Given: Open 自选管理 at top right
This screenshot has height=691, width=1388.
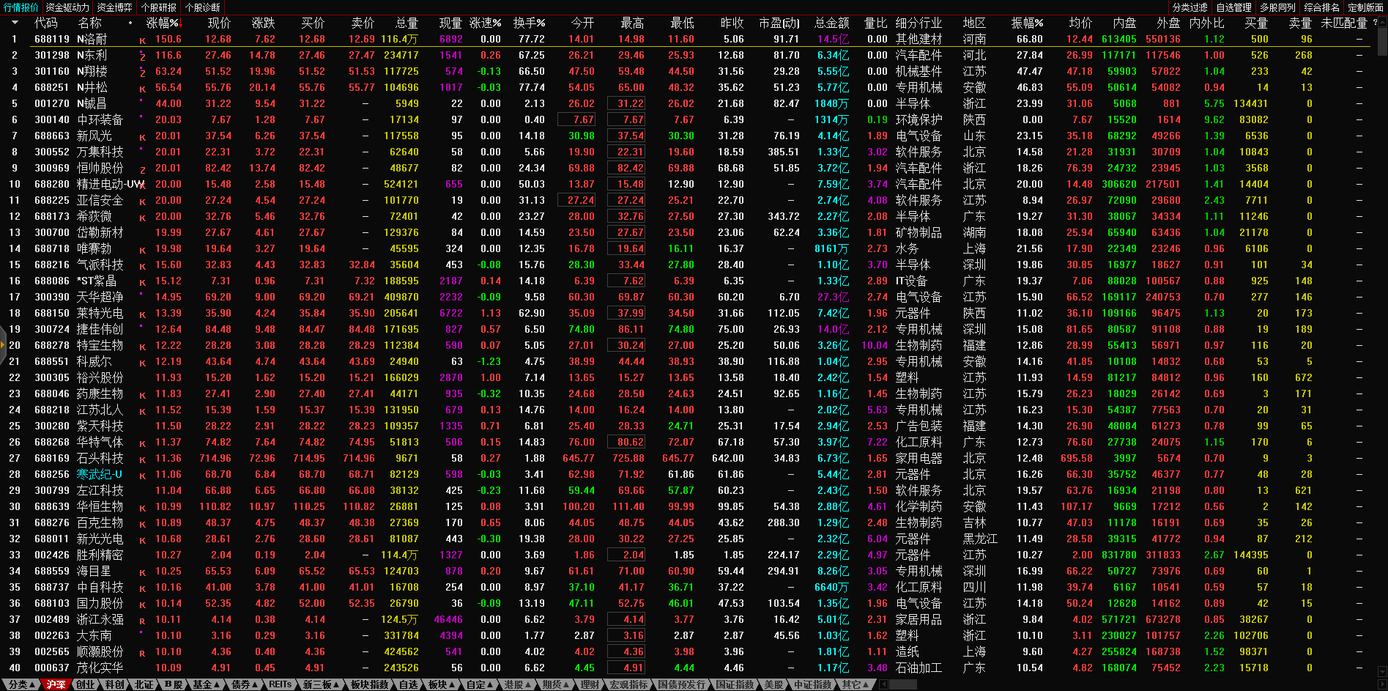Looking at the screenshot, I should click(1233, 7).
